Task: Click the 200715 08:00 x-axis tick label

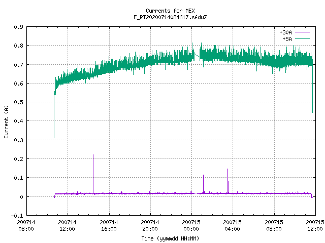Action: click(x=274, y=225)
